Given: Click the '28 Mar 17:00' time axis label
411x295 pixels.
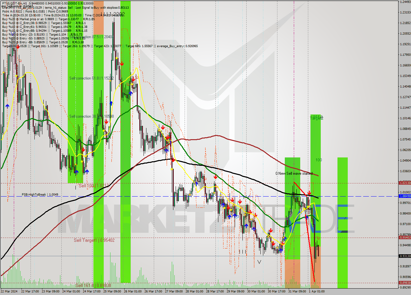Looking at the screenshot, I should coord(215,291).
